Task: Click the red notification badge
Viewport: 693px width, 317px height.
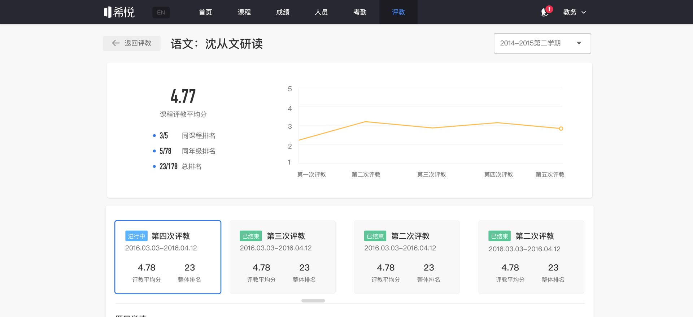Action: (x=549, y=9)
